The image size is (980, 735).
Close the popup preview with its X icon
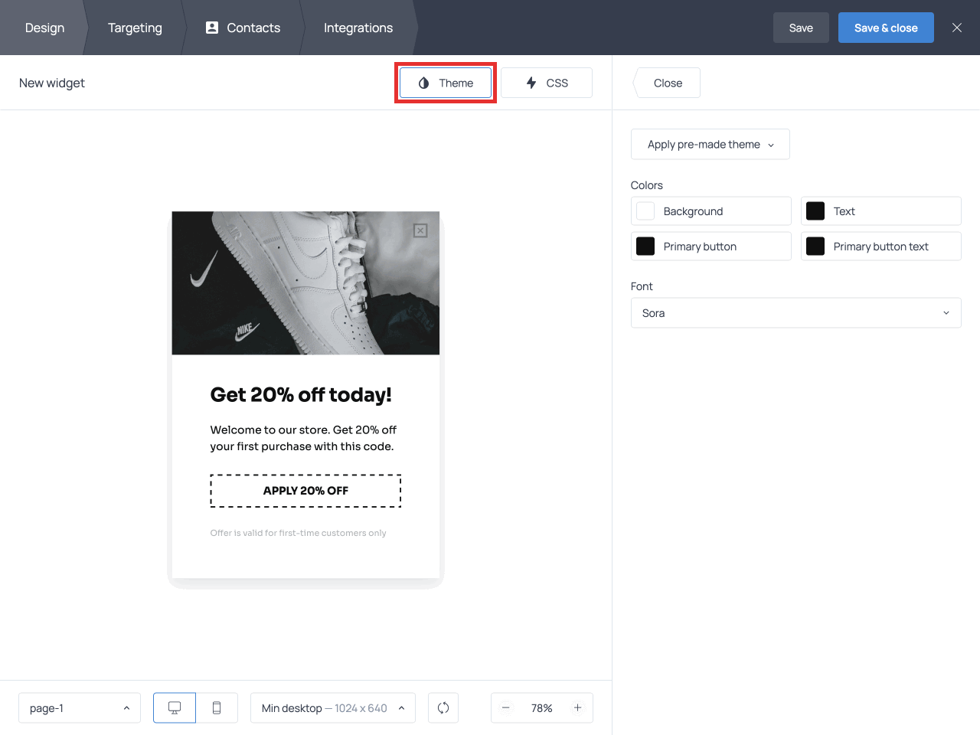coord(420,229)
